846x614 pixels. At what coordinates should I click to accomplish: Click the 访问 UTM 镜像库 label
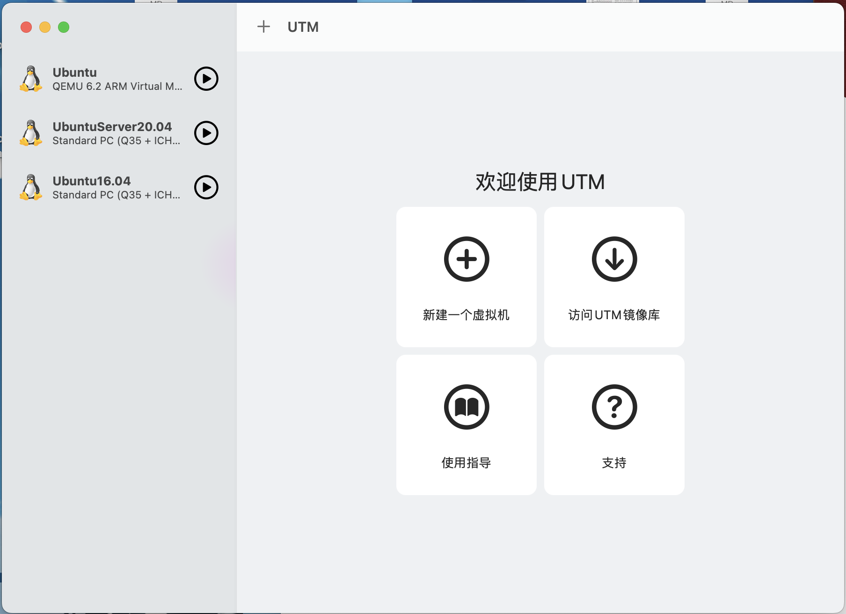coord(614,315)
